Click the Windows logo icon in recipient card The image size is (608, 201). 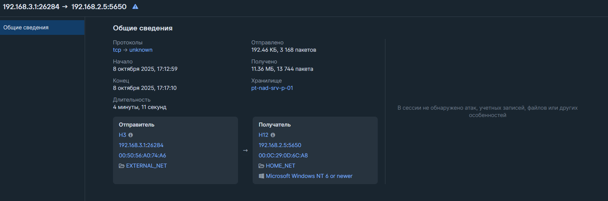[x=261, y=176]
